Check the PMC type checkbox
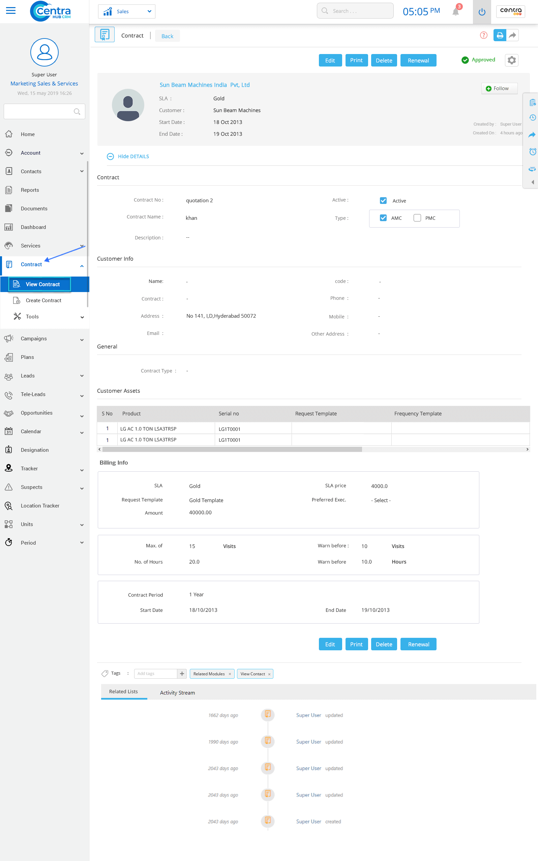The height and width of the screenshot is (861, 538). point(417,218)
